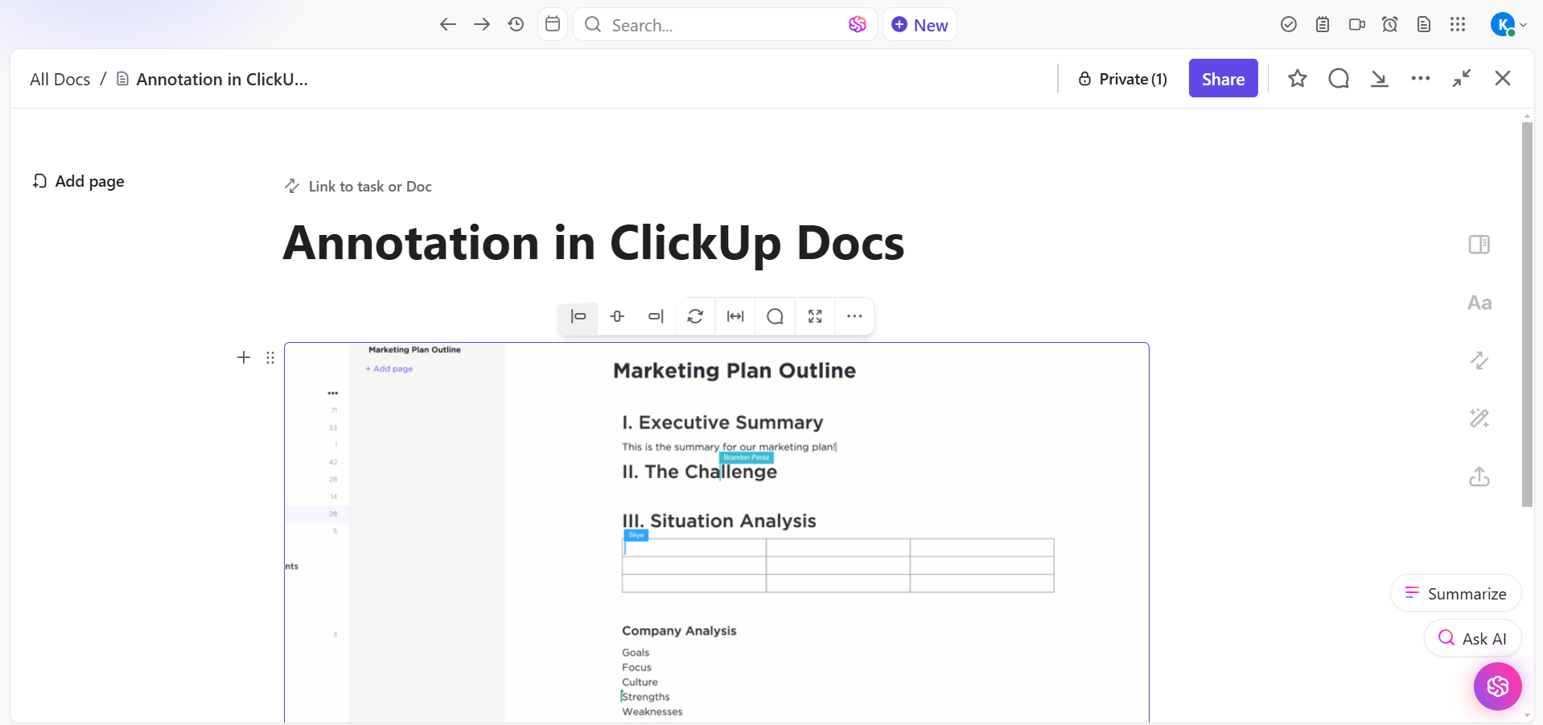
Task: Favorite this doc with the star icon
Action: 1297,78
